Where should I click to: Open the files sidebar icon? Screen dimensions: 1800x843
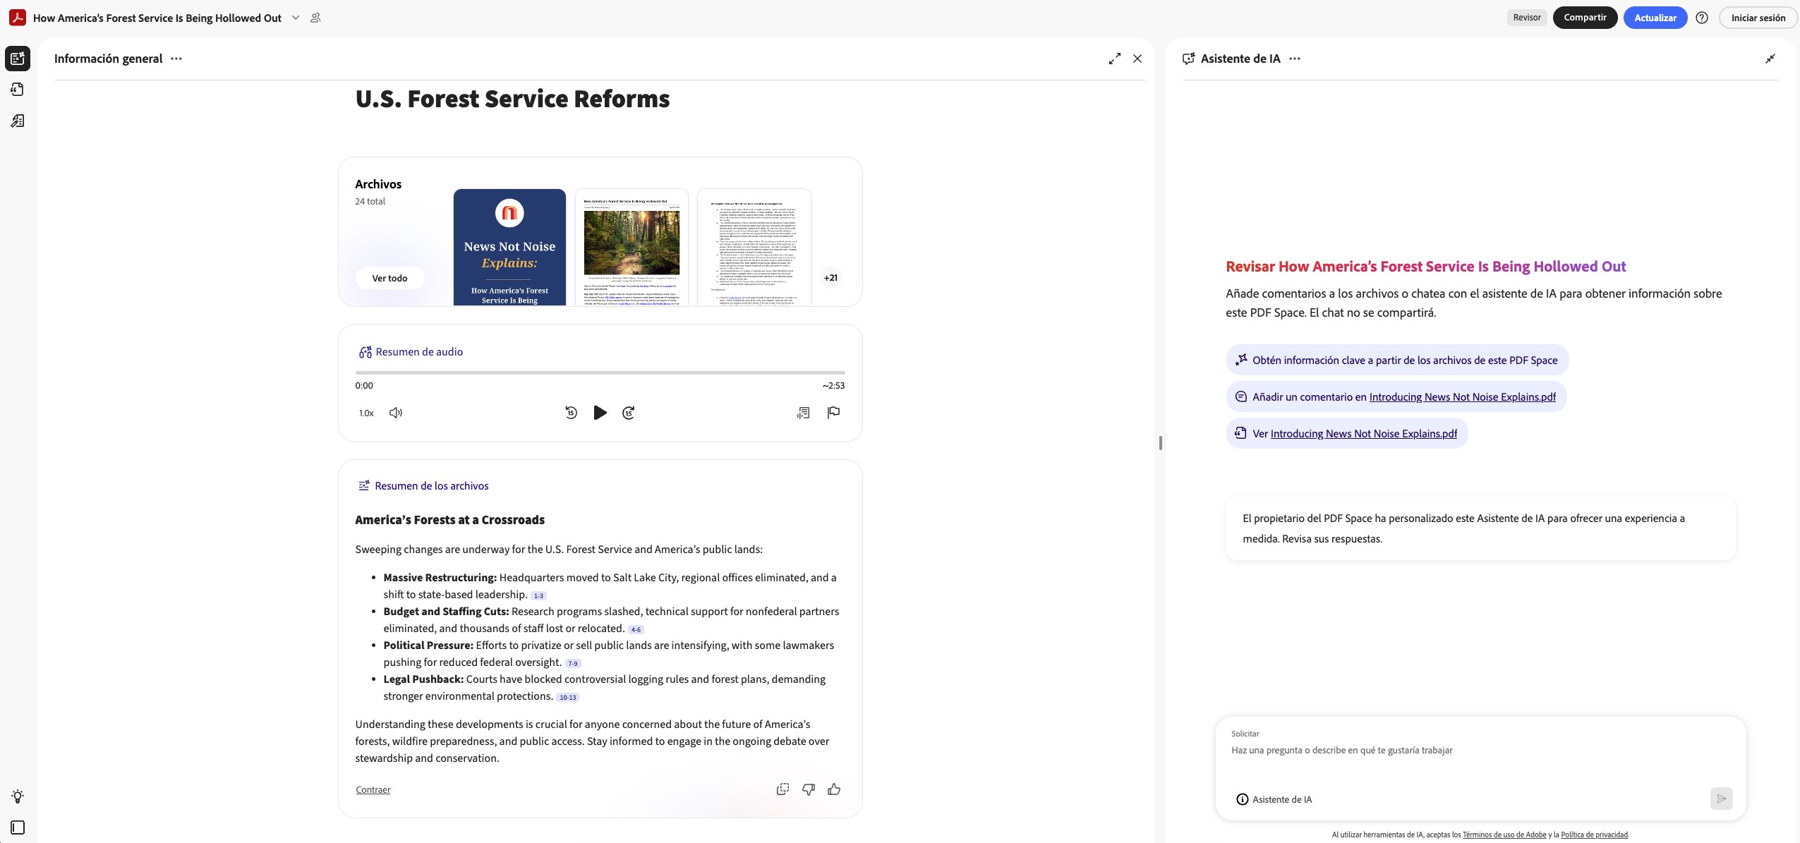[x=18, y=90]
